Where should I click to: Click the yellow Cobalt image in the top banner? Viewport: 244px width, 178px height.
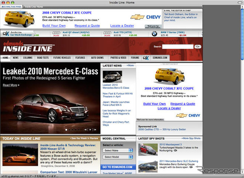coord(19,19)
